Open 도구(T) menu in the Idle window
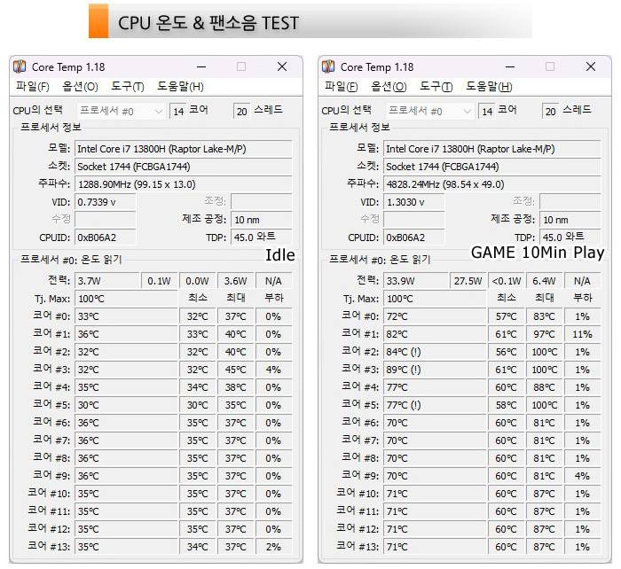Image resolution: width=621 pixels, height=569 pixels. pos(128,86)
